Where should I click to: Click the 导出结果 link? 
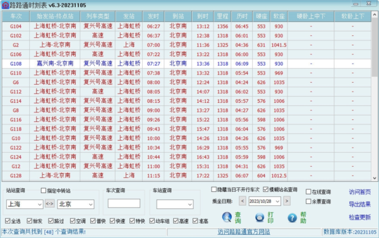pos(359,204)
